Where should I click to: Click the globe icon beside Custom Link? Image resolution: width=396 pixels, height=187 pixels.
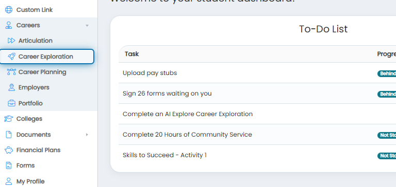click(x=9, y=10)
